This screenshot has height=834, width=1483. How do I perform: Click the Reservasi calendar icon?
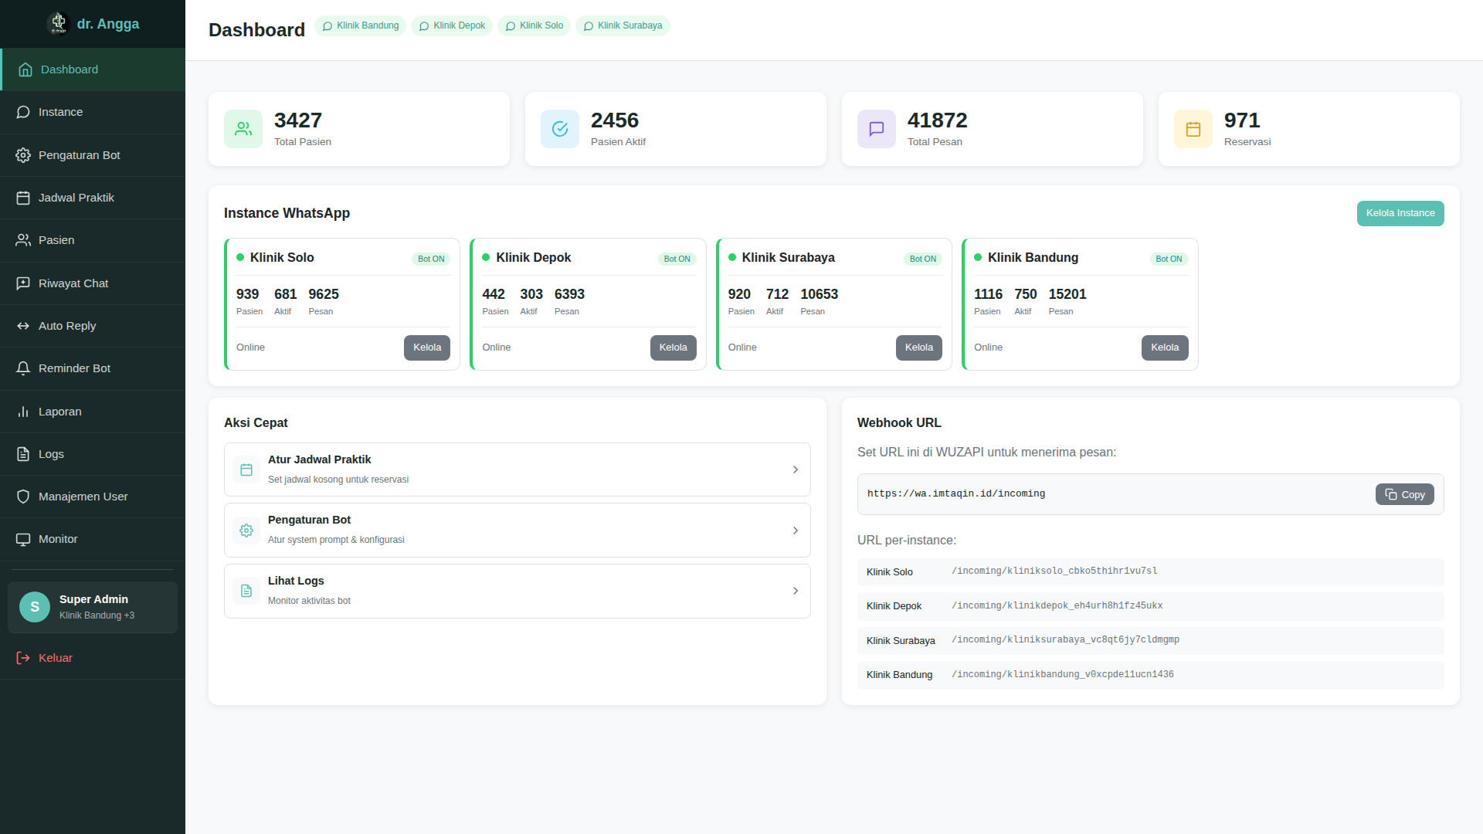click(x=1193, y=129)
